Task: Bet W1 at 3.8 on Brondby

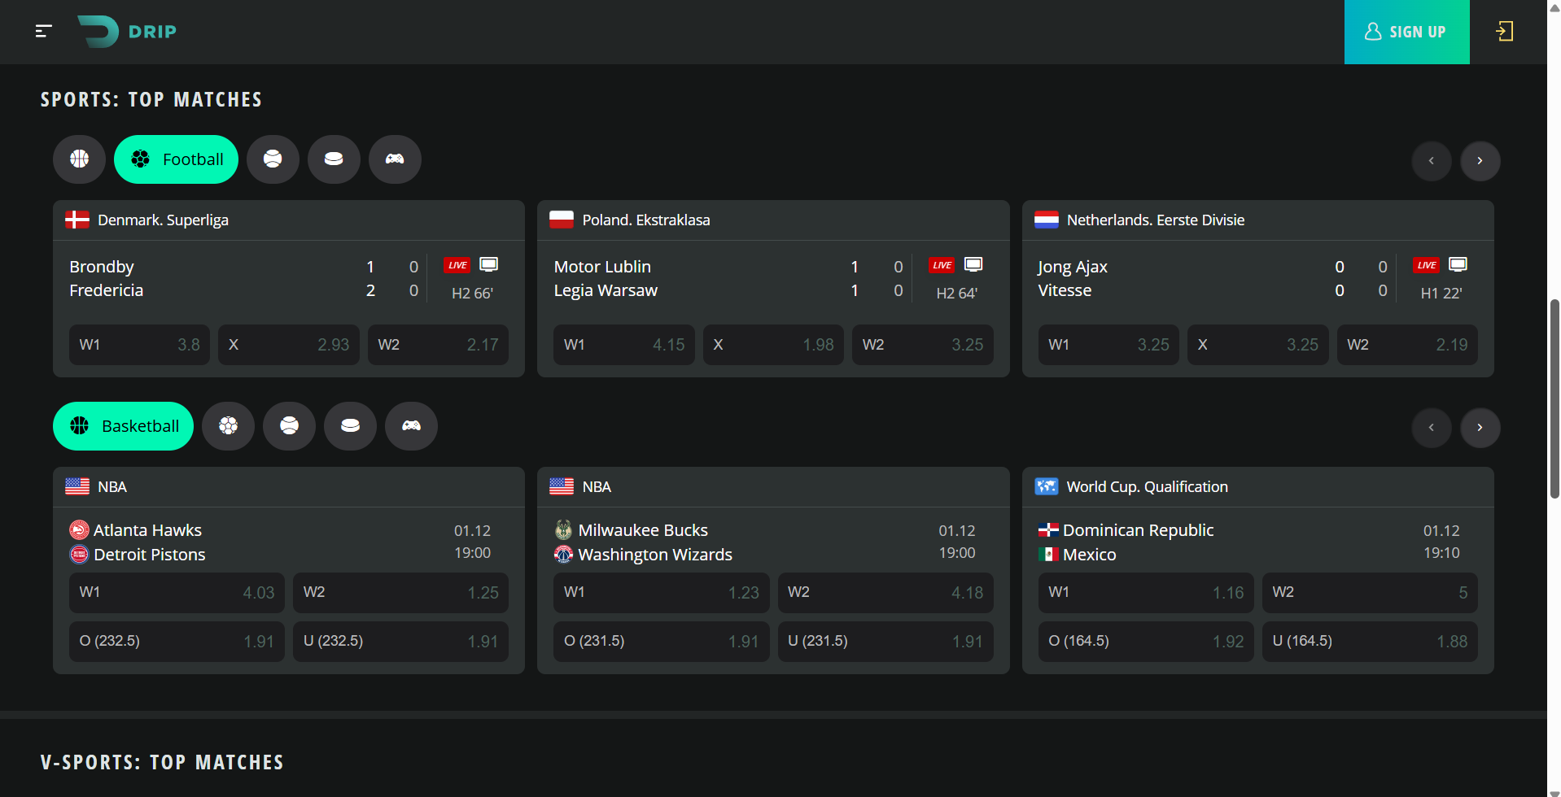Action: click(x=139, y=345)
